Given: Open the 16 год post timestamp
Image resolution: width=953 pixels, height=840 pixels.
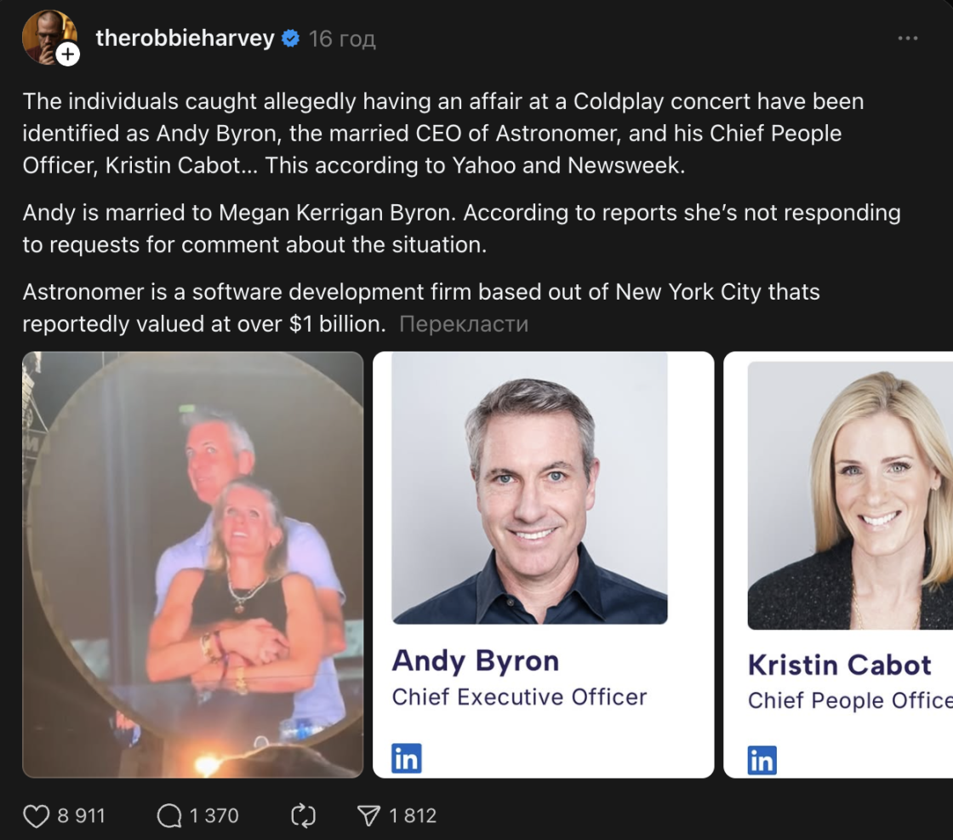Looking at the screenshot, I should 342,39.
